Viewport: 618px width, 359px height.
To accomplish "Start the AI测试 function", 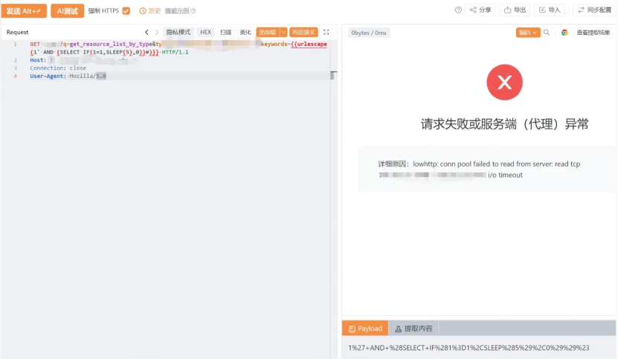I will pyautogui.click(x=67, y=11).
